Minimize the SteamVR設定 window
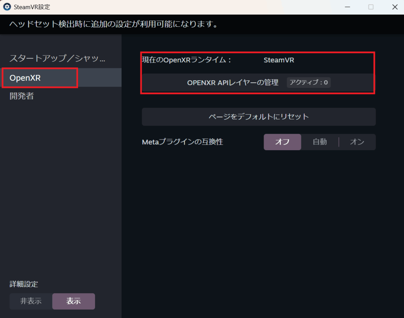The width and height of the screenshot is (404, 318). click(348, 7)
